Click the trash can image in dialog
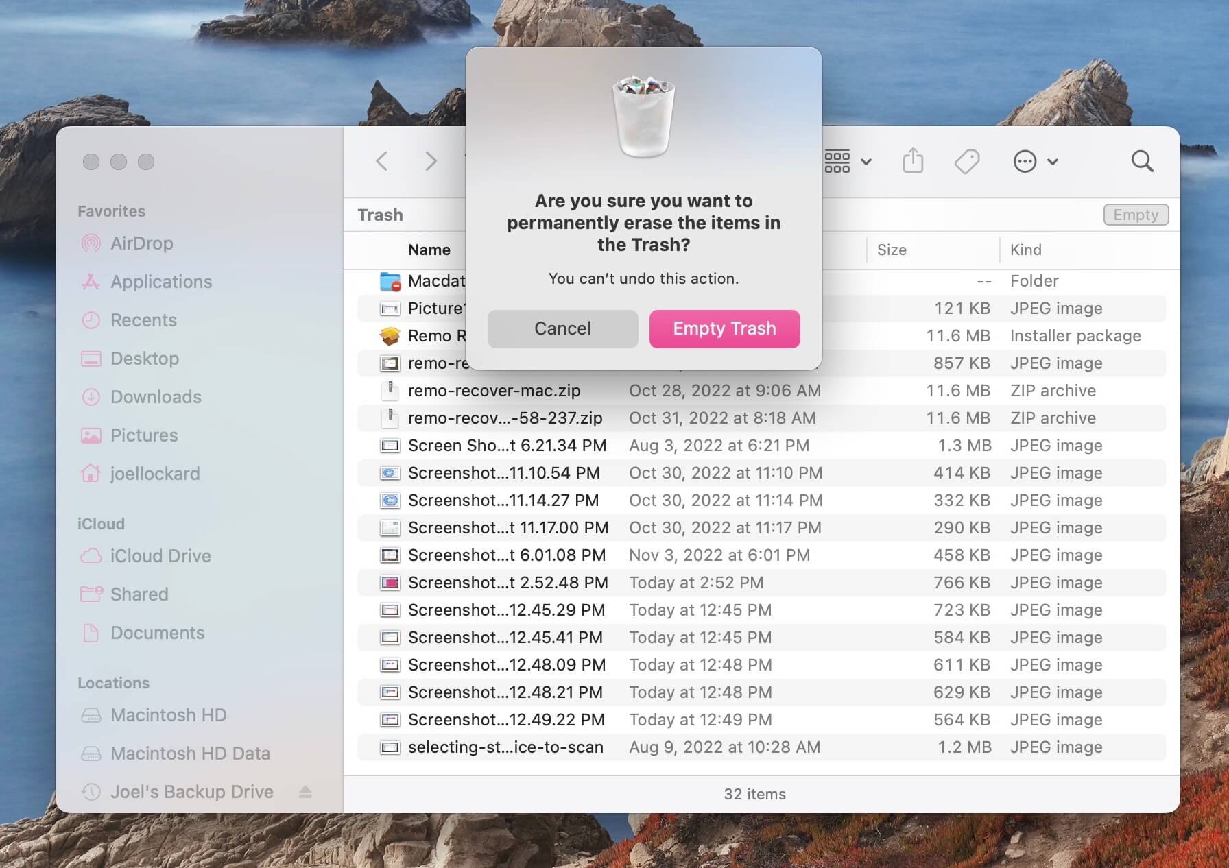This screenshot has height=868, width=1229. coord(643,117)
